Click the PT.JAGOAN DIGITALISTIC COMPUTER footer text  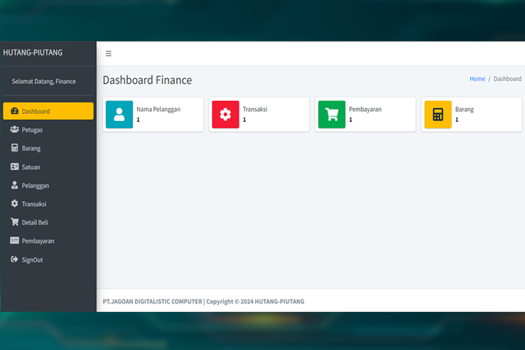click(152, 301)
